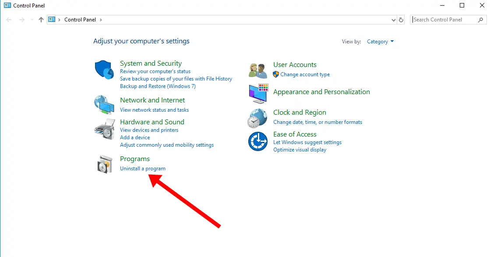
Task: Open recent locations dropdown beside forward arrow
Action: [32, 20]
